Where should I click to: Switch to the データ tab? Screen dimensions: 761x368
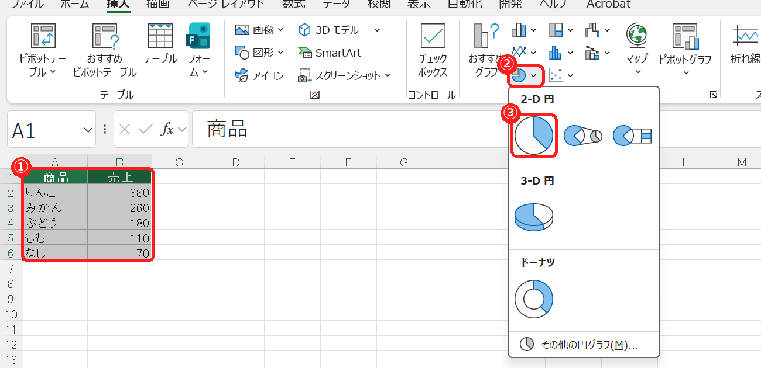click(x=337, y=4)
